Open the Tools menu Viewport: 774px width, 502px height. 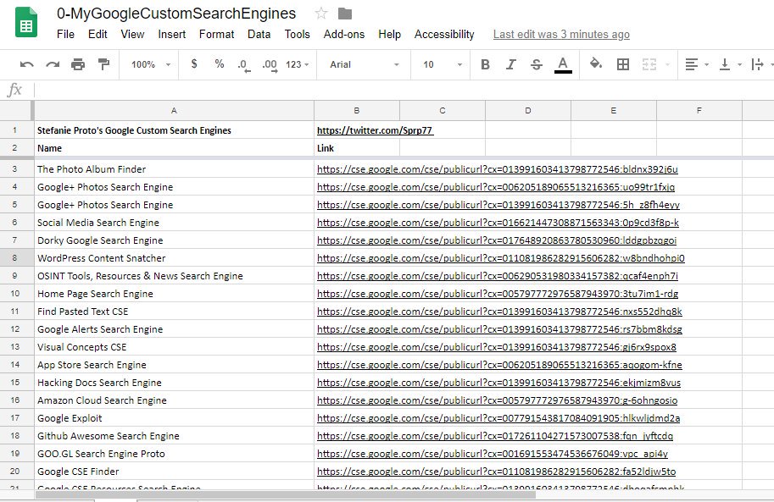[x=298, y=34]
